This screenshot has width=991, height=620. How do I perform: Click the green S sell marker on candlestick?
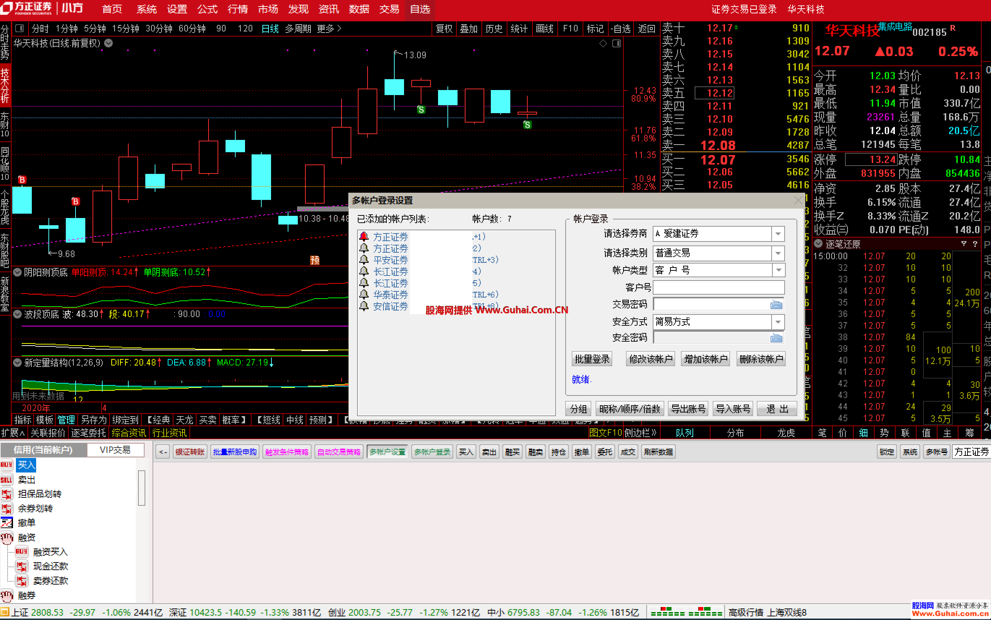coord(421,110)
